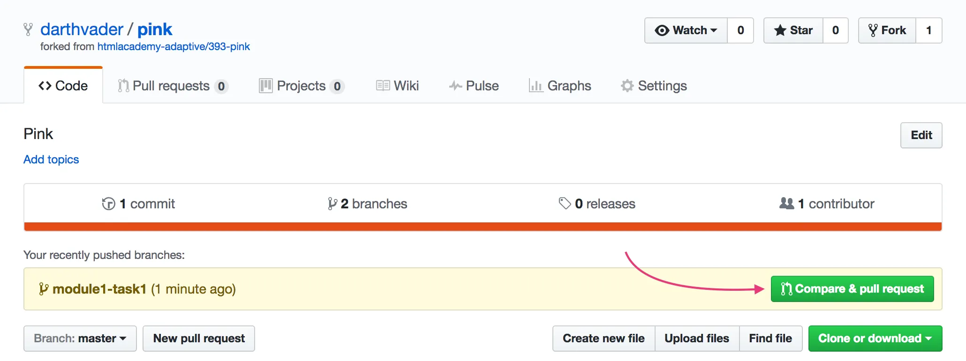Click the book icon on Wiki tab
Viewport: 966px width, 361px height.
pos(383,86)
